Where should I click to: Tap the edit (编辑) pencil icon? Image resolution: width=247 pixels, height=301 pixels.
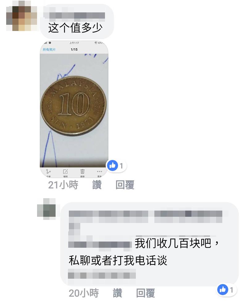65,171
